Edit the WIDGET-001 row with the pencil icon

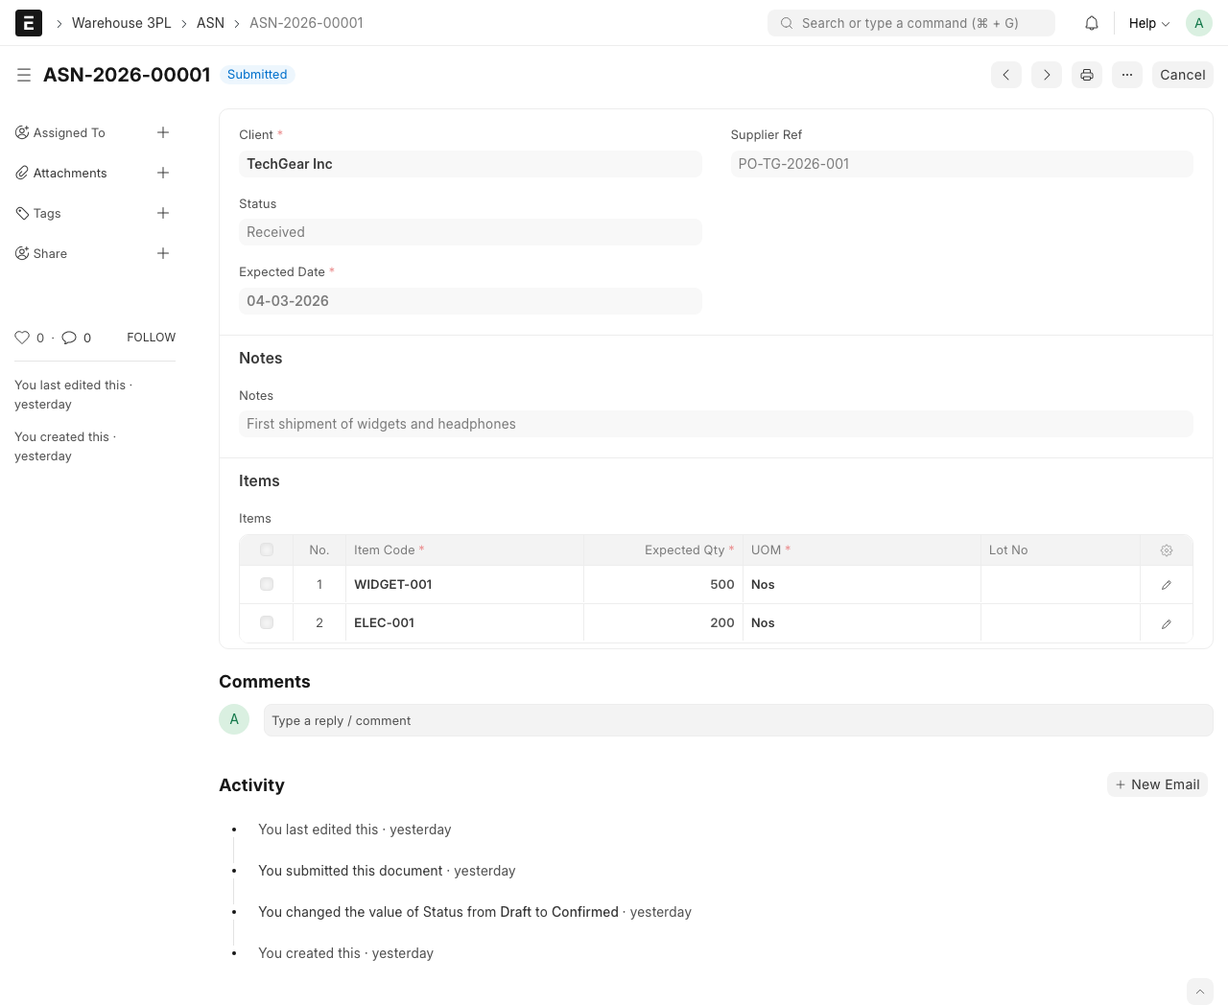1166,584
